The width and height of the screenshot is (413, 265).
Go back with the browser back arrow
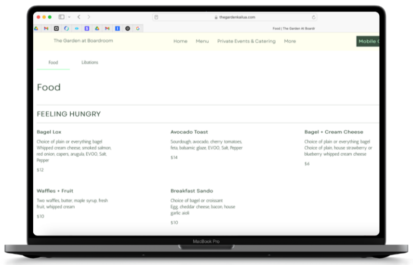pyautogui.click(x=79, y=17)
